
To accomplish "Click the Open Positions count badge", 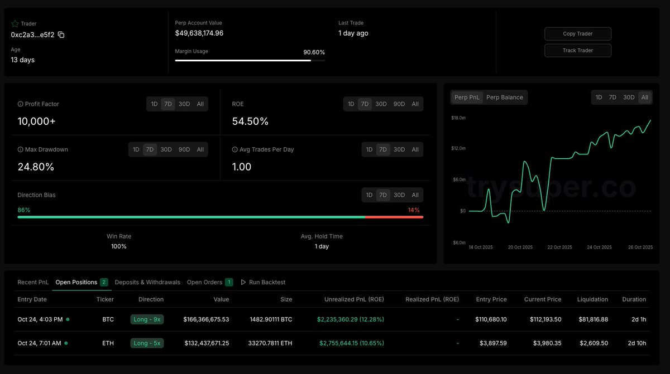I will (104, 282).
